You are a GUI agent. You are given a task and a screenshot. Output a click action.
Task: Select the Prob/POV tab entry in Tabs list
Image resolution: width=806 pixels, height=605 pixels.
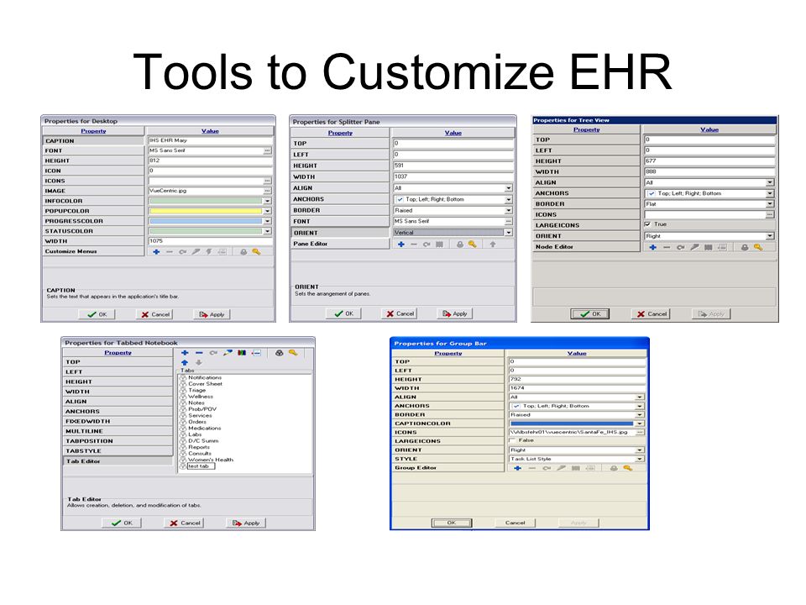coord(202,409)
